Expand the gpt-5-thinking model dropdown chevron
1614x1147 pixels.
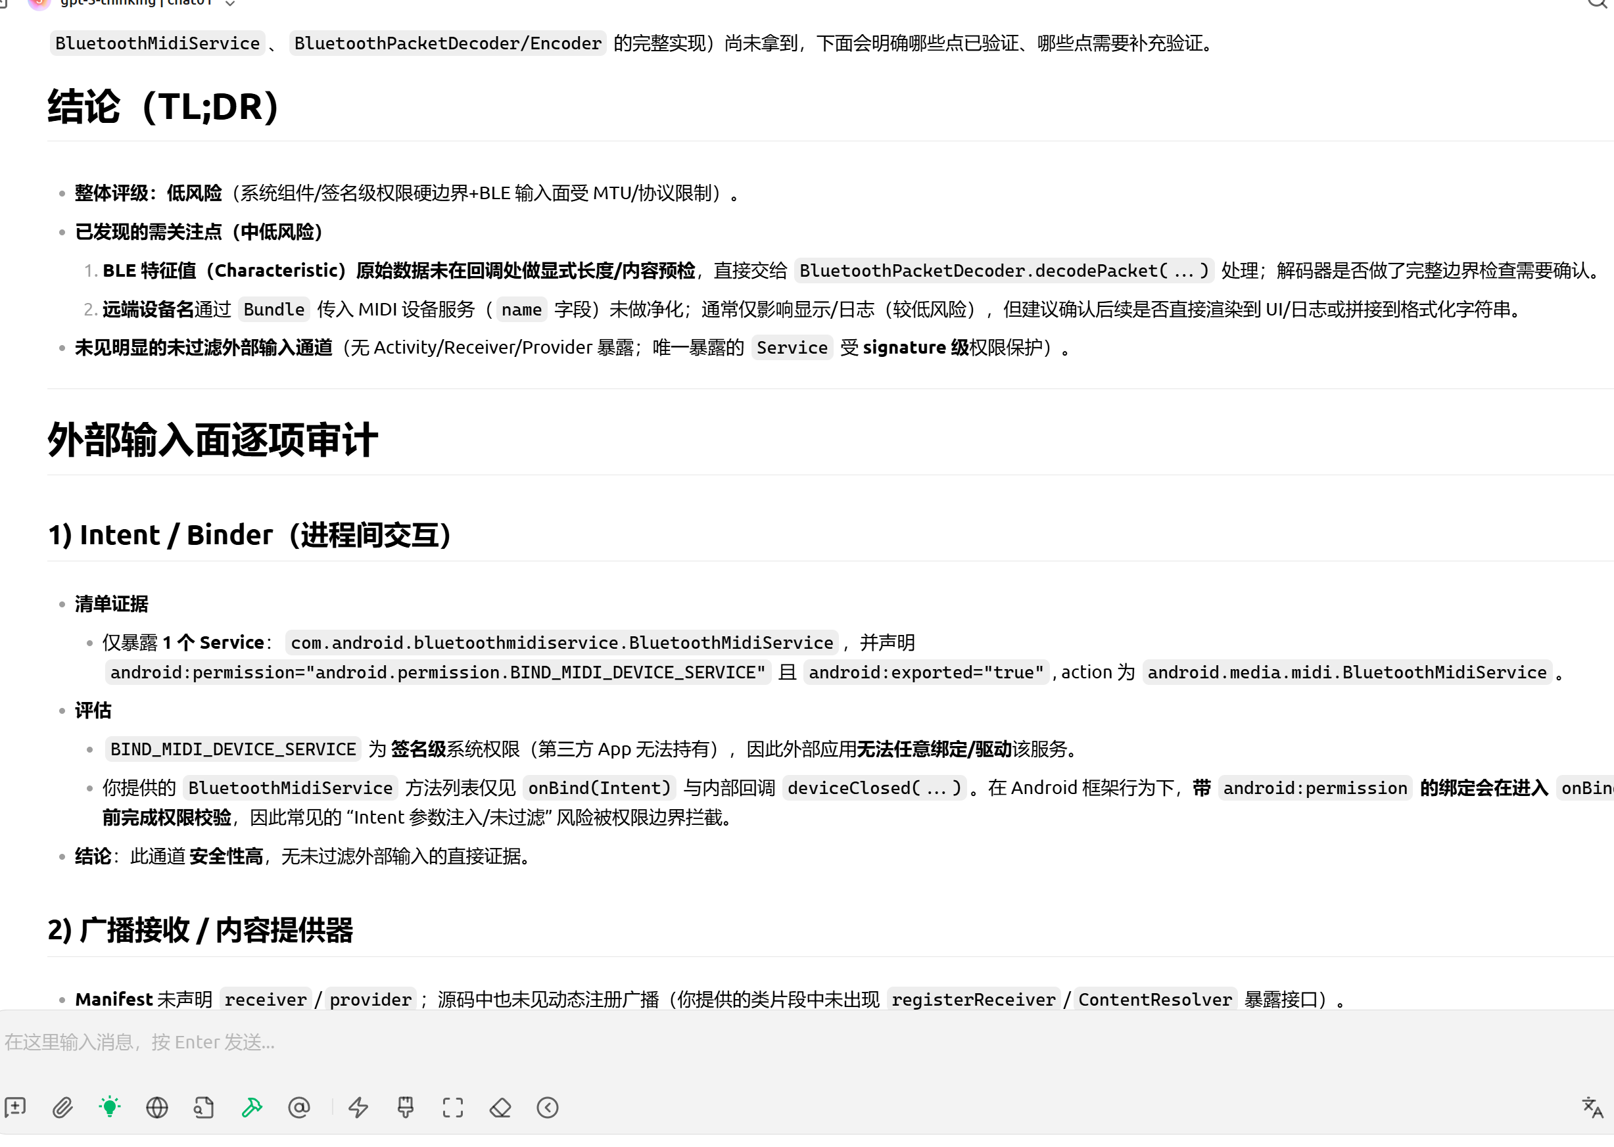tap(229, 3)
